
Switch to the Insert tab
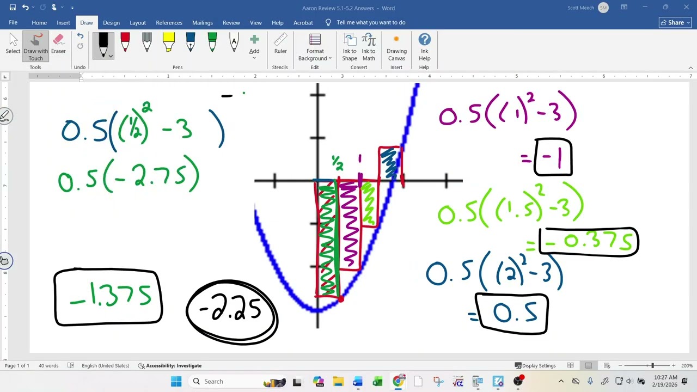point(63,22)
